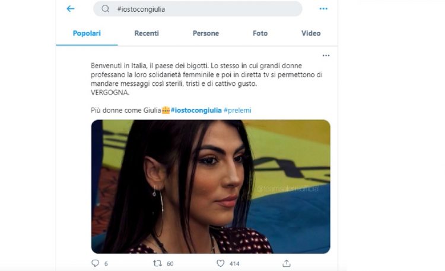
Task: Go back using the left arrow icon
Action: 71,9
